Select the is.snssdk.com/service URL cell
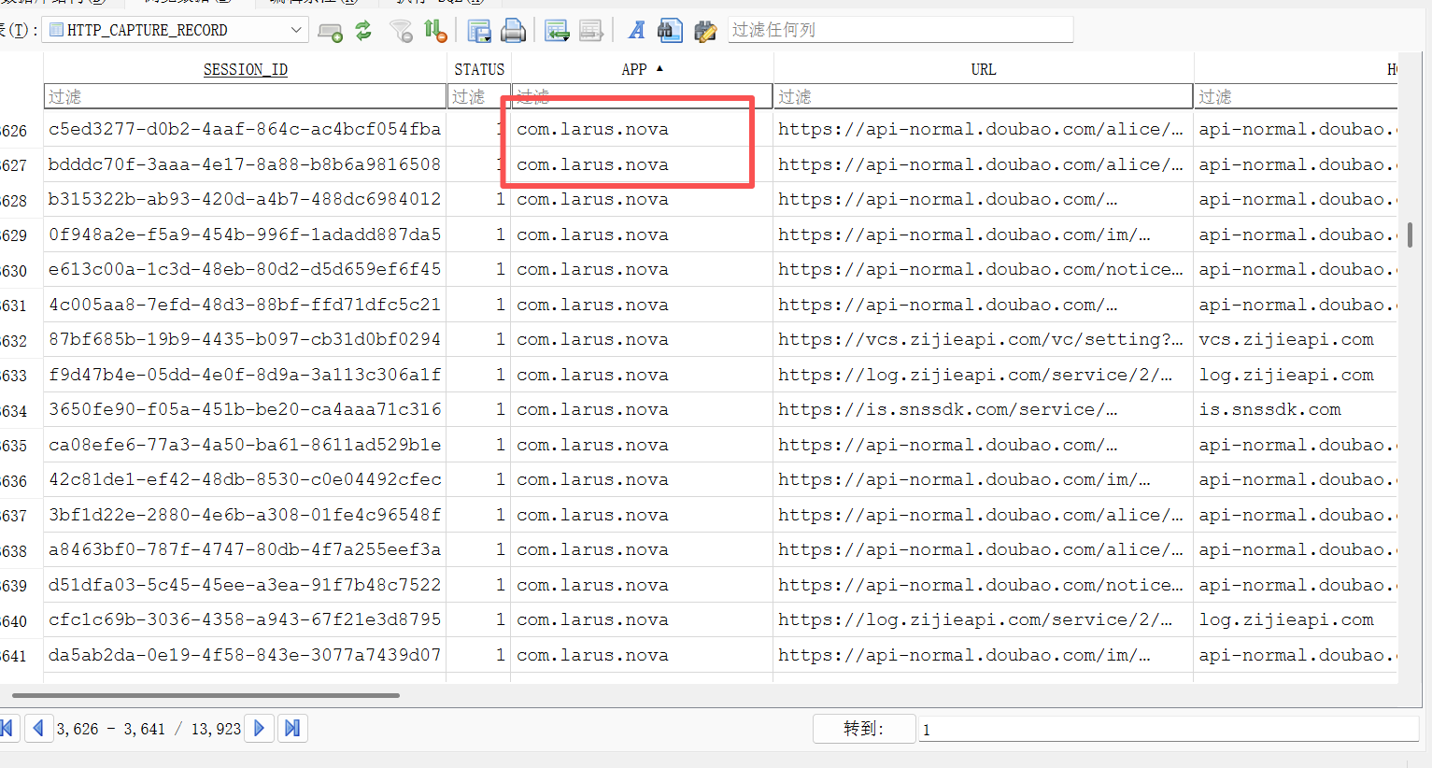The height and width of the screenshot is (768, 1432). (984, 409)
